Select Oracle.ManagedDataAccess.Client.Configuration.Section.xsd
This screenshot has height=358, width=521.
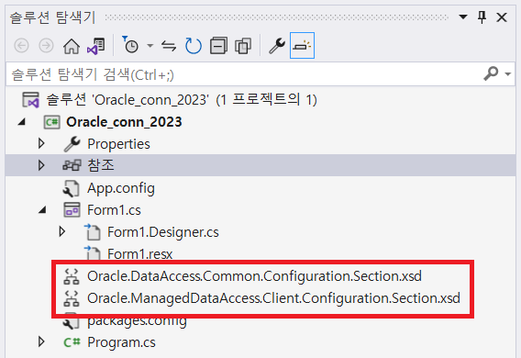(273, 298)
